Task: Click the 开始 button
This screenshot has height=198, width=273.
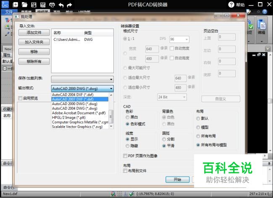Action: coord(177,180)
